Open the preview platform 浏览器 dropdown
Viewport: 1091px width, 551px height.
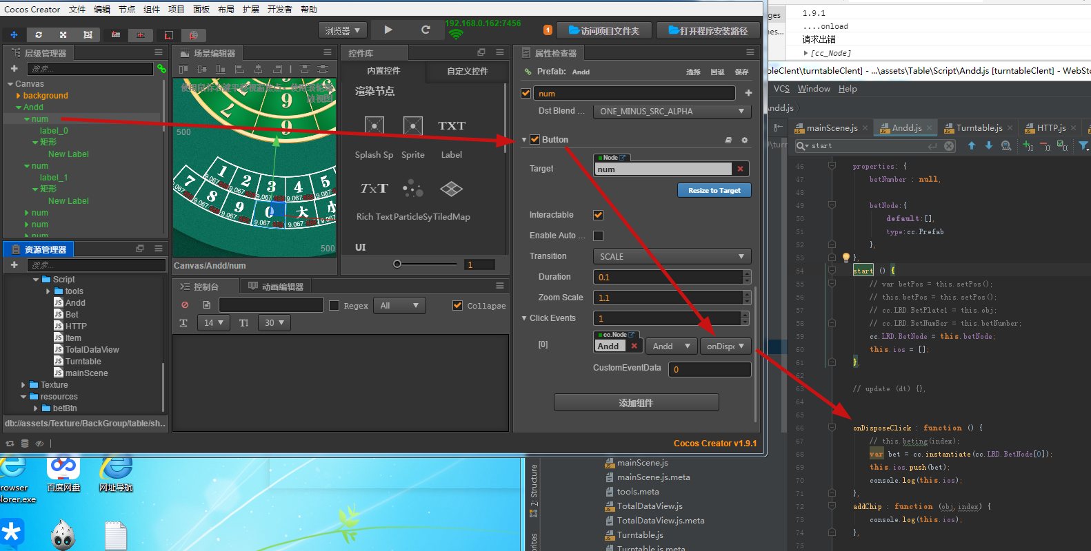click(343, 30)
